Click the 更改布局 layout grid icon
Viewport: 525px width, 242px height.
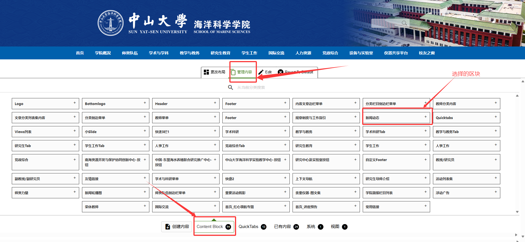pos(206,72)
